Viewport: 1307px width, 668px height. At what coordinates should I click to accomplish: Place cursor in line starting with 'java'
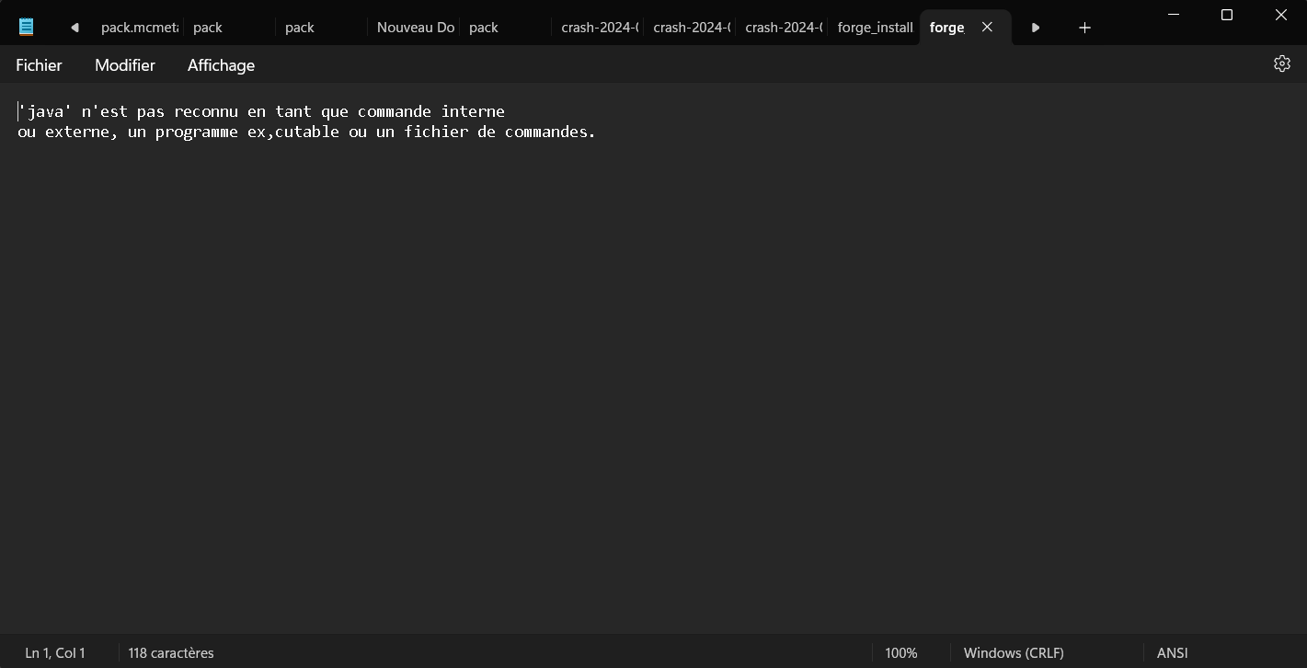261,111
